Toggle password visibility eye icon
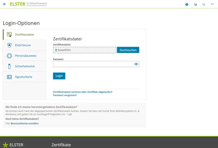The image size is (218, 148). (x=136, y=64)
